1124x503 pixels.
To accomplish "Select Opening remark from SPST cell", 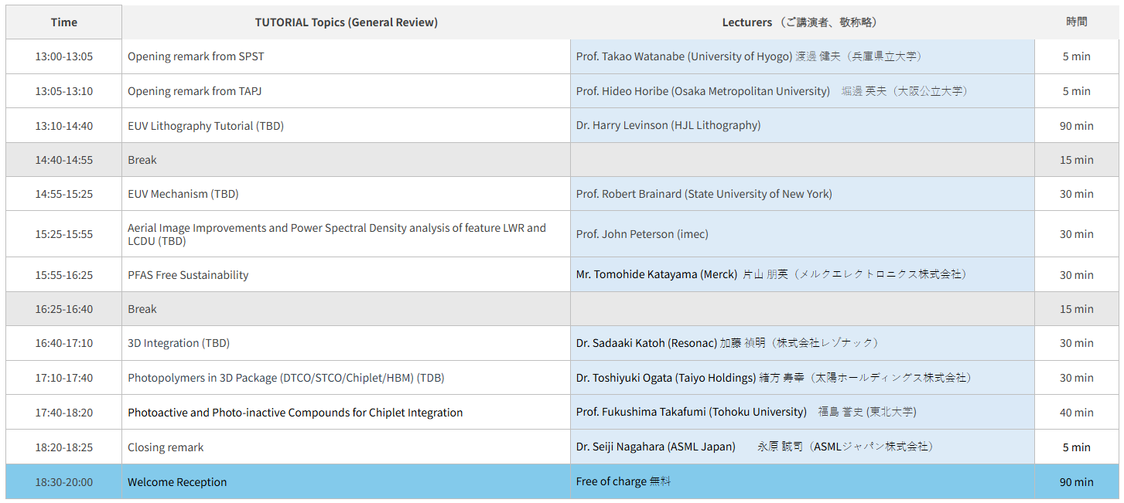I will pos(196,56).
